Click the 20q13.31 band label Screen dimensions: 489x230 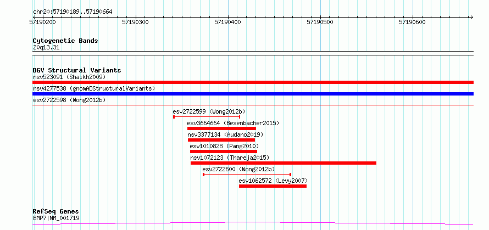[x=46, y=48]
